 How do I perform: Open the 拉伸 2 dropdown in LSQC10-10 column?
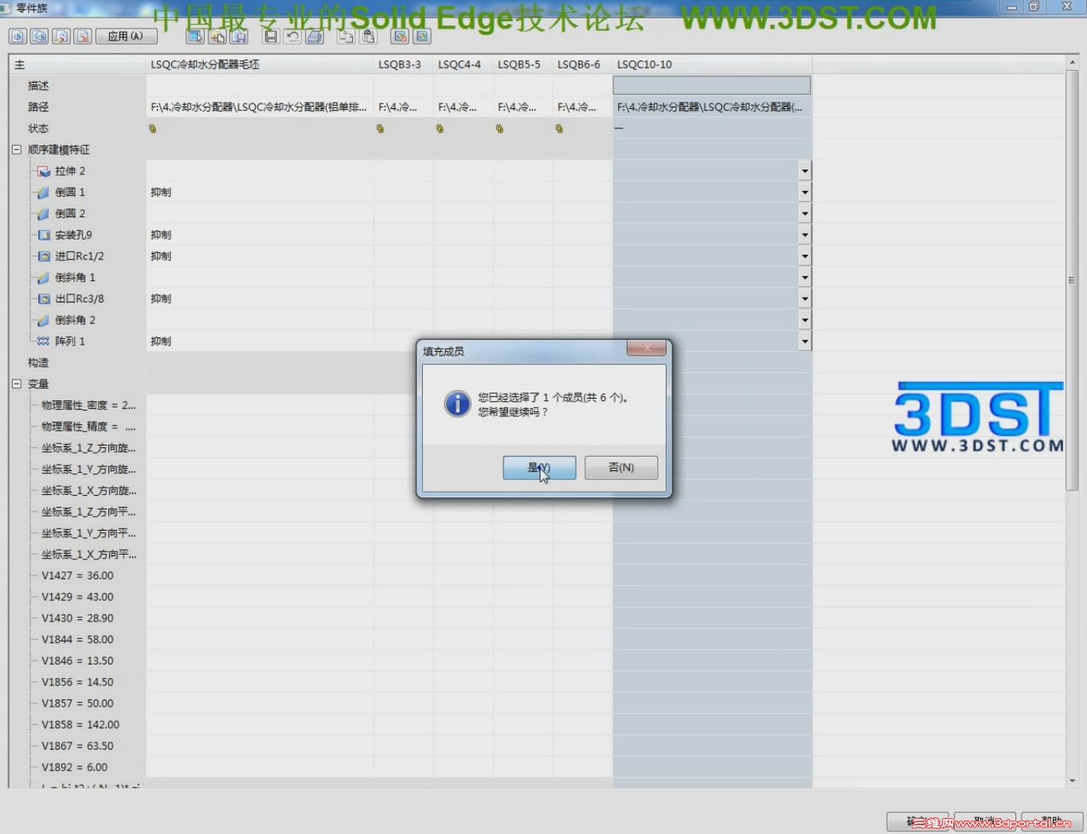[x=805, y=171]
